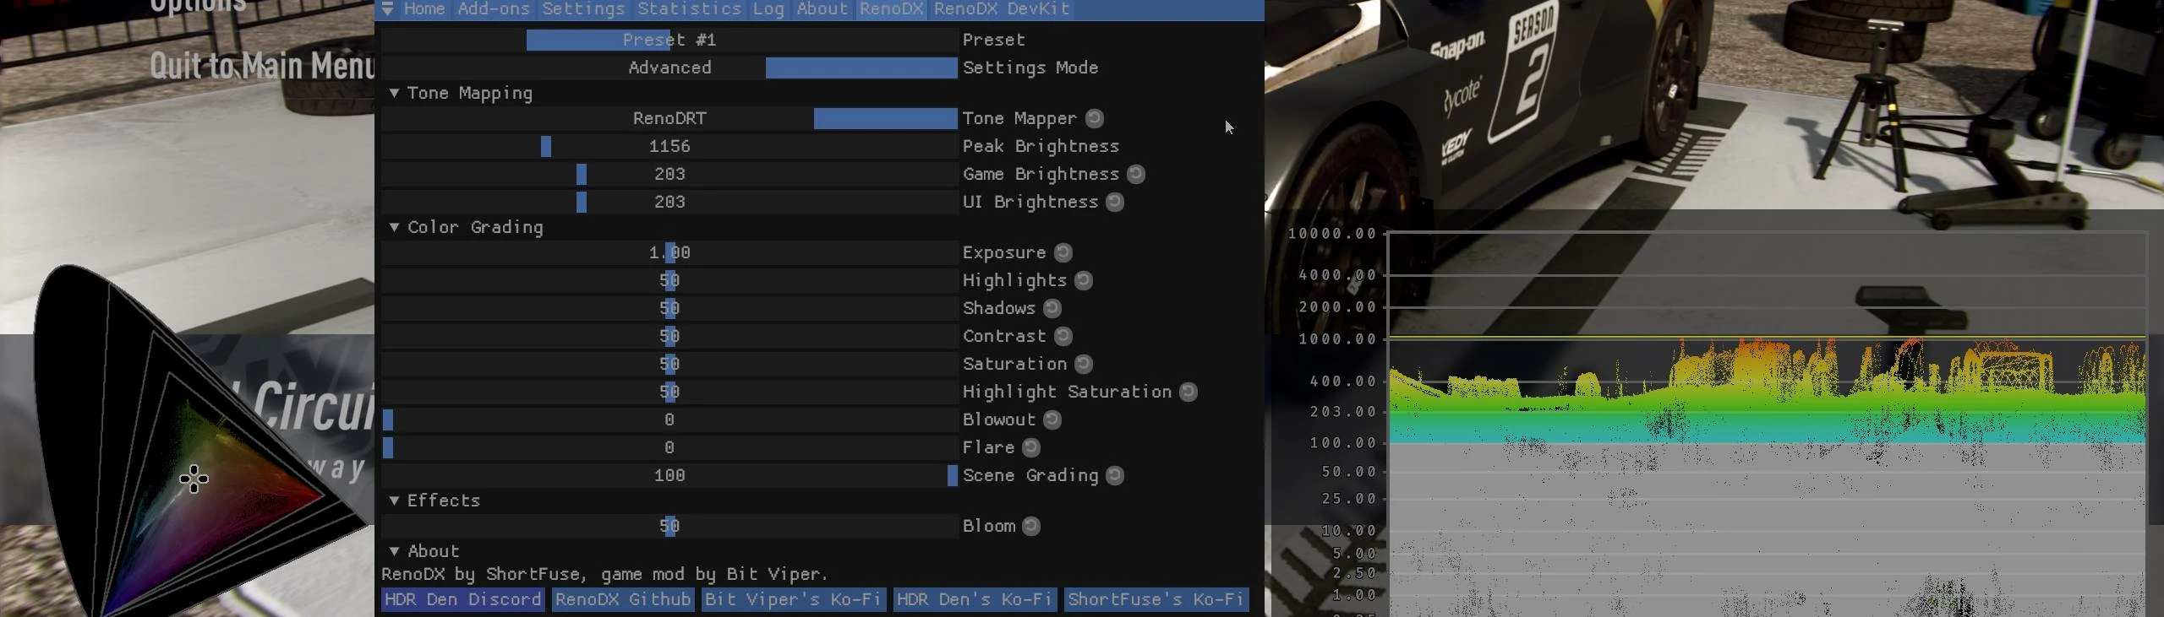Screen dimensions: 2164x617
Task: Click the CIE gamut diagram crosshair
Action: pyautogui.click(x=194, y=479)
